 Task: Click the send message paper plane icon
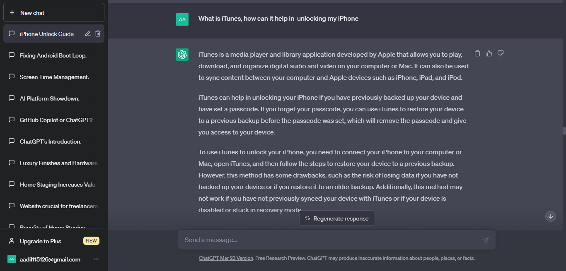(486, 240)
